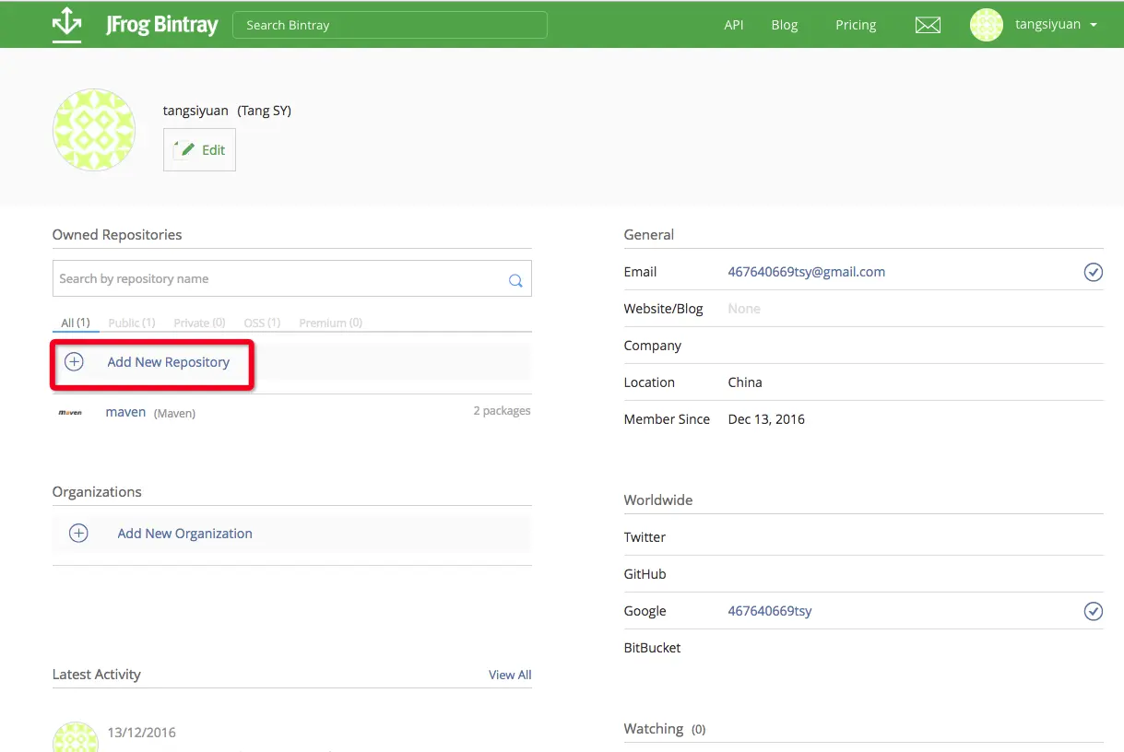Open the Pricing link in header
Image resolution: width=1124 pixels, height=752 pixels.
[x=856, y=25]
